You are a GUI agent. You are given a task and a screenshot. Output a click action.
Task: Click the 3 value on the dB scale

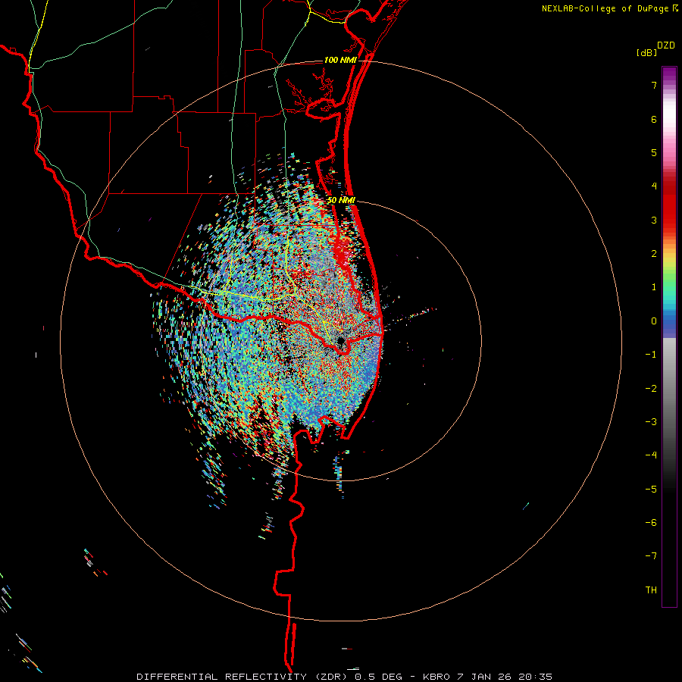coord(654,220)
